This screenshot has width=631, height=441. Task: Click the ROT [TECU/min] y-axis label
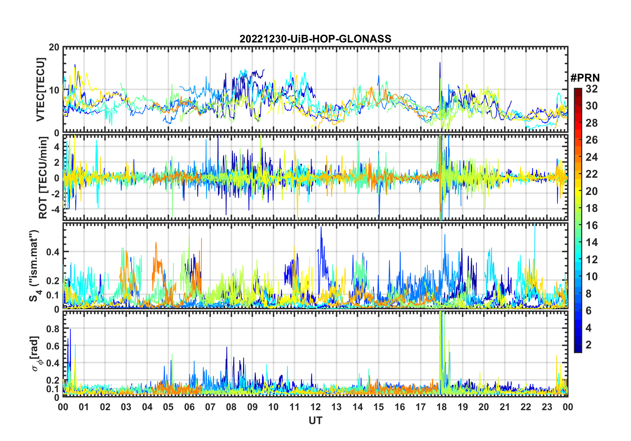[x=43, y=178]
